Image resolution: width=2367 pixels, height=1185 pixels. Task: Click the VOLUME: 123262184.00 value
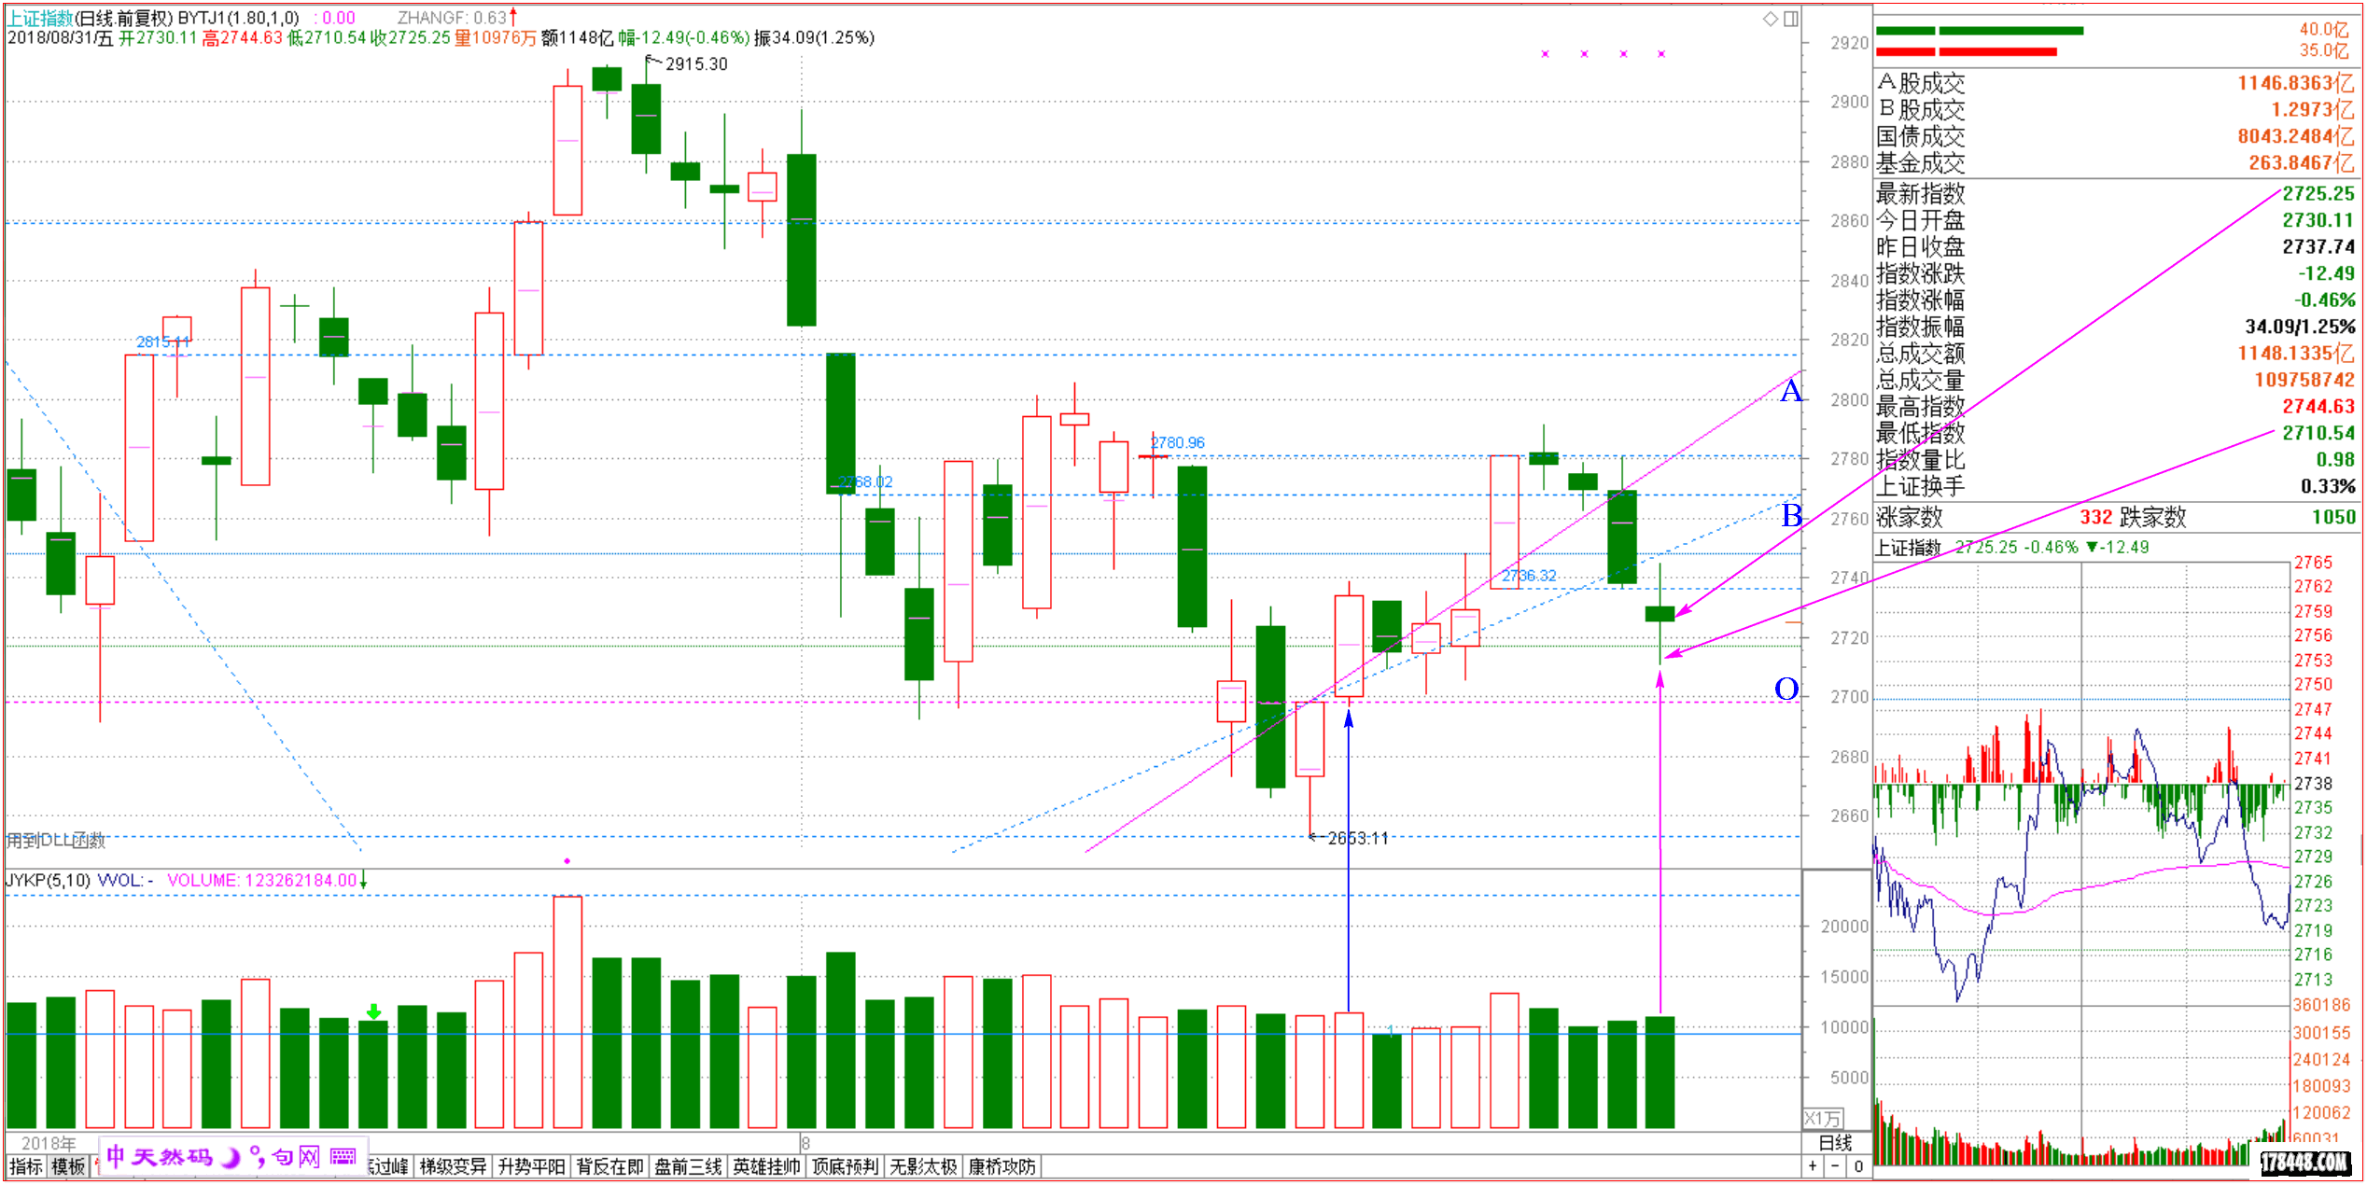click(261, 880)
